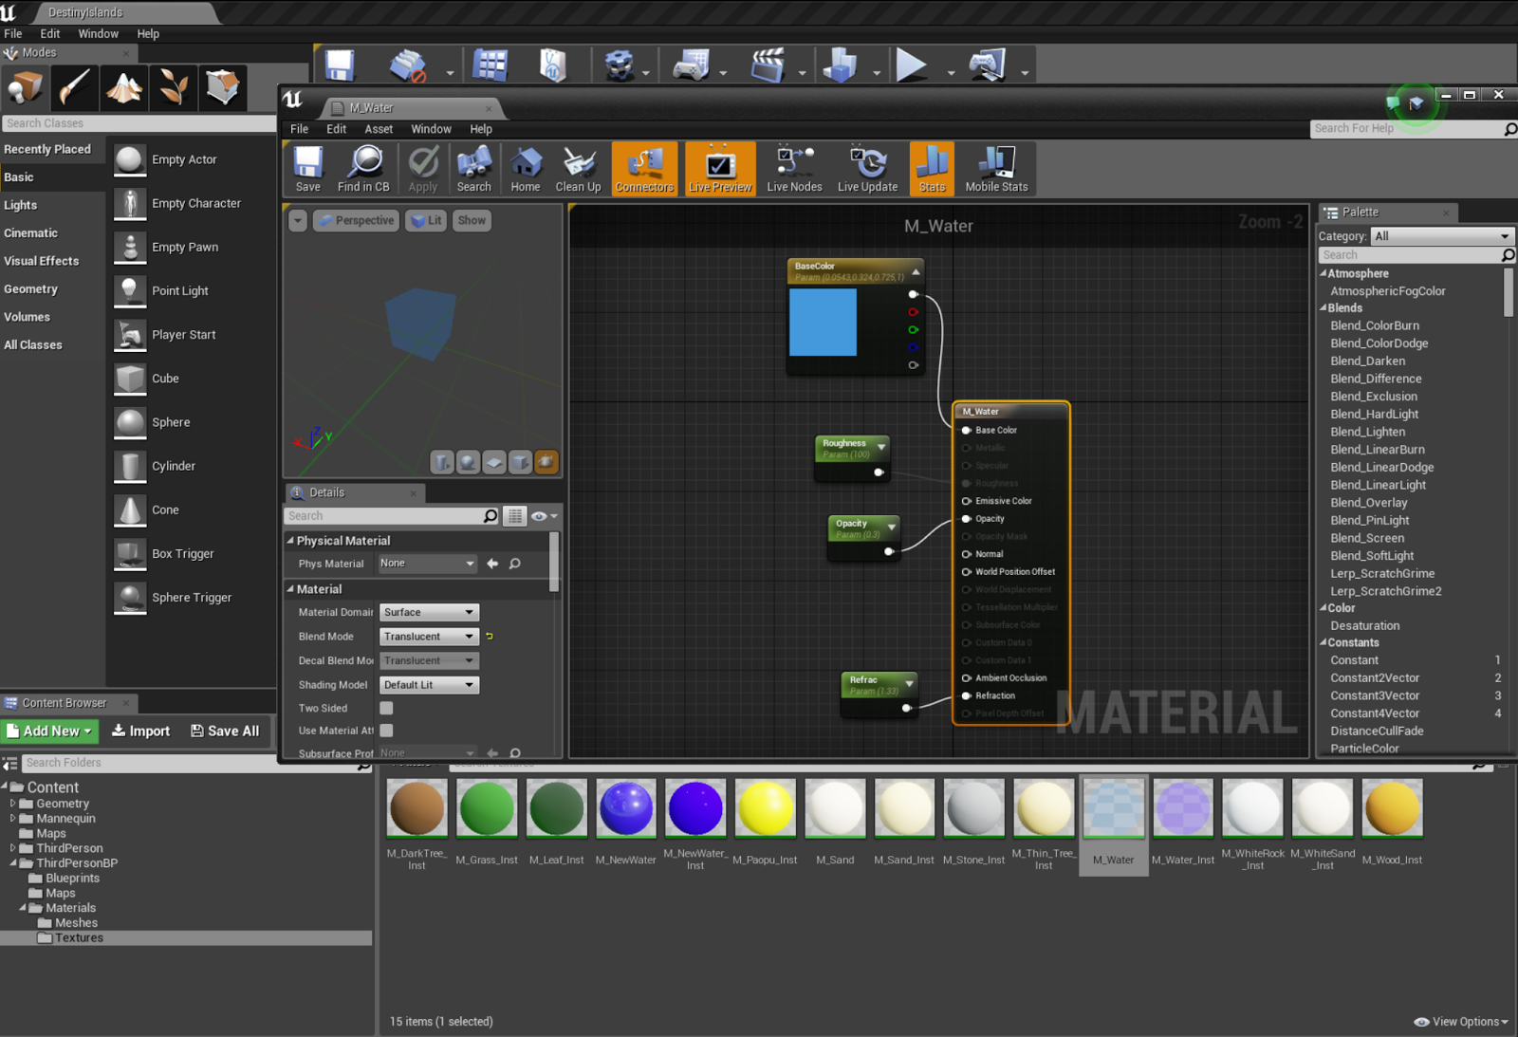Switch to the M_Water editor tab
The image size is (1518, 1037).
[x=370, y=107]
